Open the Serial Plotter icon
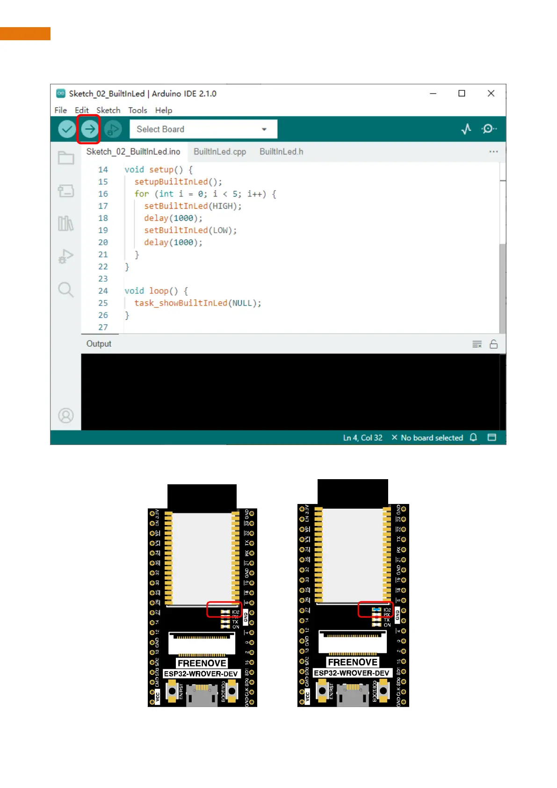 click(466, 129)
